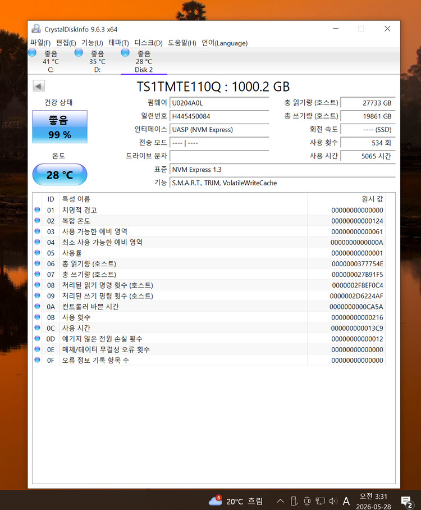Click the firmware field U0204A0L
This screenshot has height=510, width=421.
(219, 103)
